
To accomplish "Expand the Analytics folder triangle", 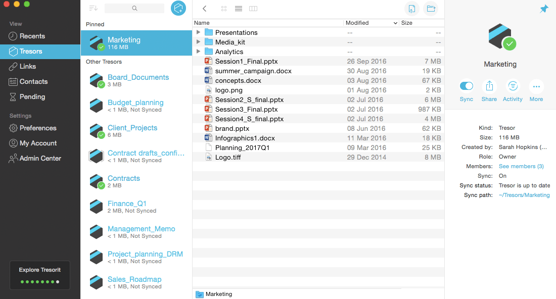I will point(198,52).
